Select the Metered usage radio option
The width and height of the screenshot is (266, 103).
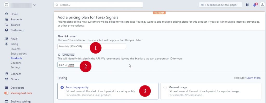click(165, 88)
